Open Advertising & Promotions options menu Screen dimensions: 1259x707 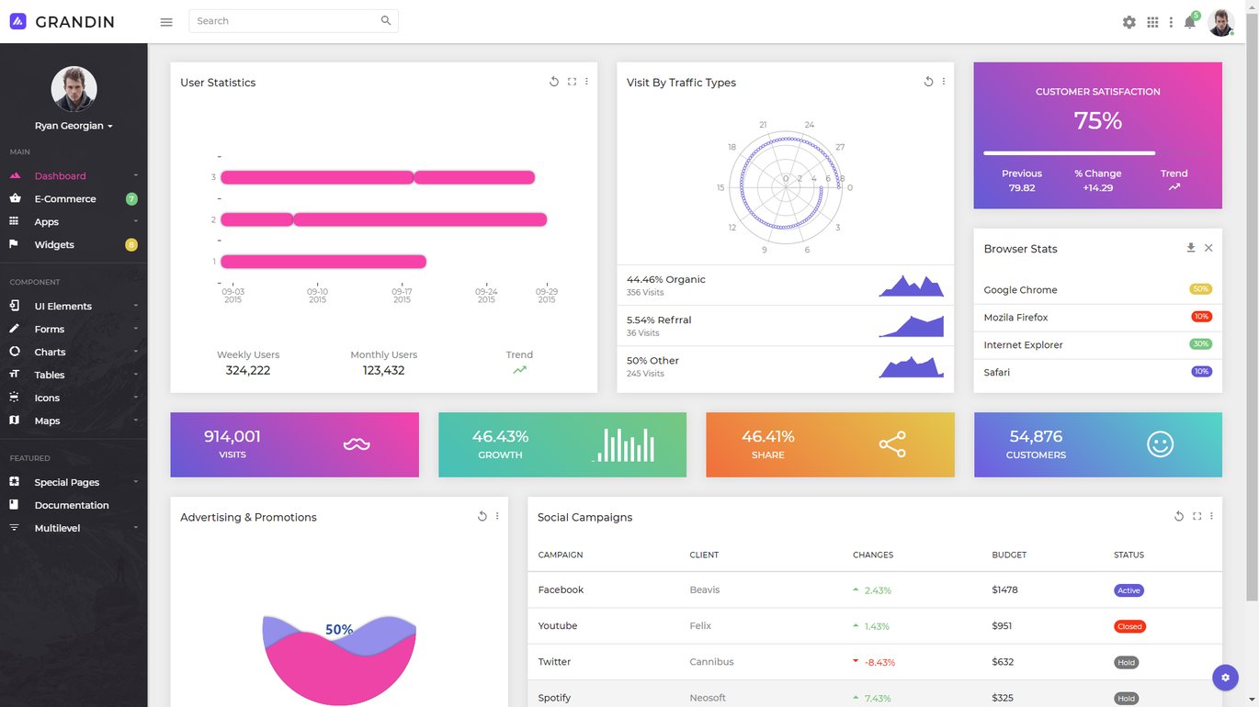click(497, 516)
